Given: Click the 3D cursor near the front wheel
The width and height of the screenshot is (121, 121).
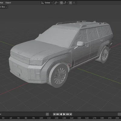Looking at the screenshot, I should pos(69,65).
